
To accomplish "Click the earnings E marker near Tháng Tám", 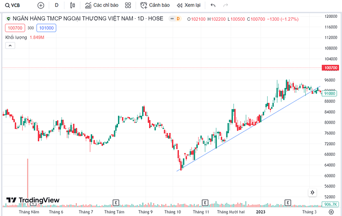I will [115, 203].
